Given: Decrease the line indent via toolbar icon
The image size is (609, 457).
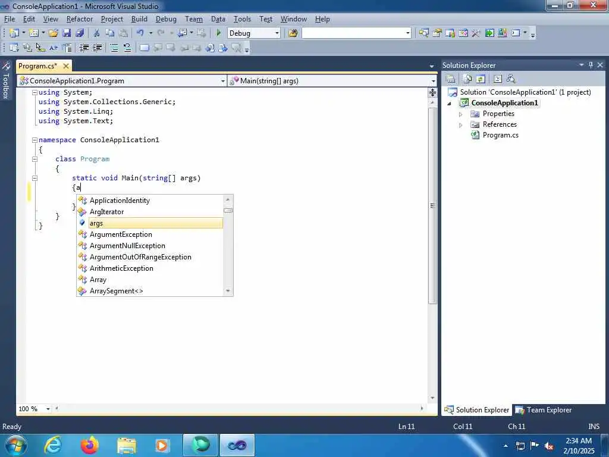Looking at the screenshot, I should [x=84, y=48].
